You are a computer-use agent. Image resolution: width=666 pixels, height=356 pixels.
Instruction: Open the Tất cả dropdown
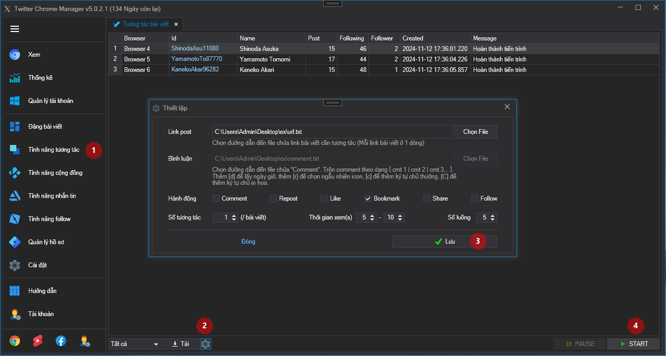click(135, 344)
